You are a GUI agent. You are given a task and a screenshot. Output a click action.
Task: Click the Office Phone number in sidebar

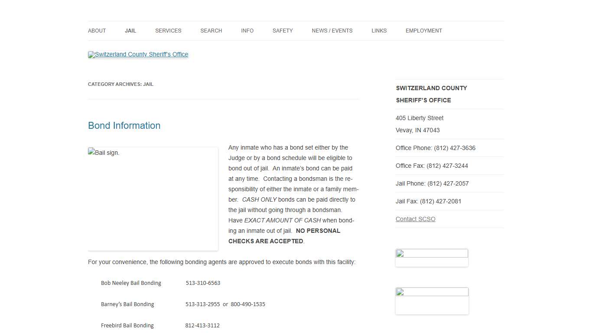455,148
